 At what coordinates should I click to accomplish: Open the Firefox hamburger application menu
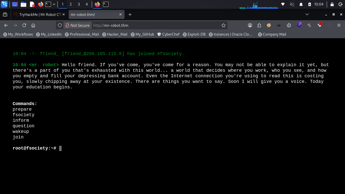click(x=339, y=25)
